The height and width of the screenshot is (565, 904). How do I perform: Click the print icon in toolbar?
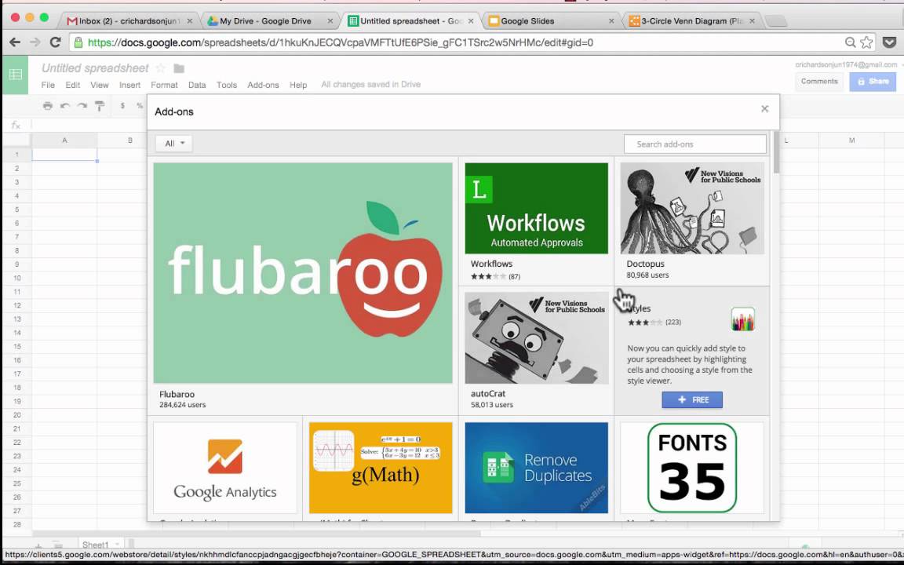(48, 105)
